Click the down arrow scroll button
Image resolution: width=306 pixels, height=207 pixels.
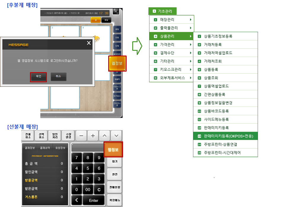coord(116,136)
